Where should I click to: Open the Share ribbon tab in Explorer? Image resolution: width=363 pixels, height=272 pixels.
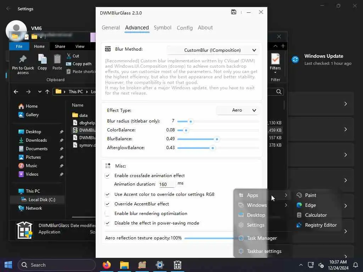click(60, 46)
